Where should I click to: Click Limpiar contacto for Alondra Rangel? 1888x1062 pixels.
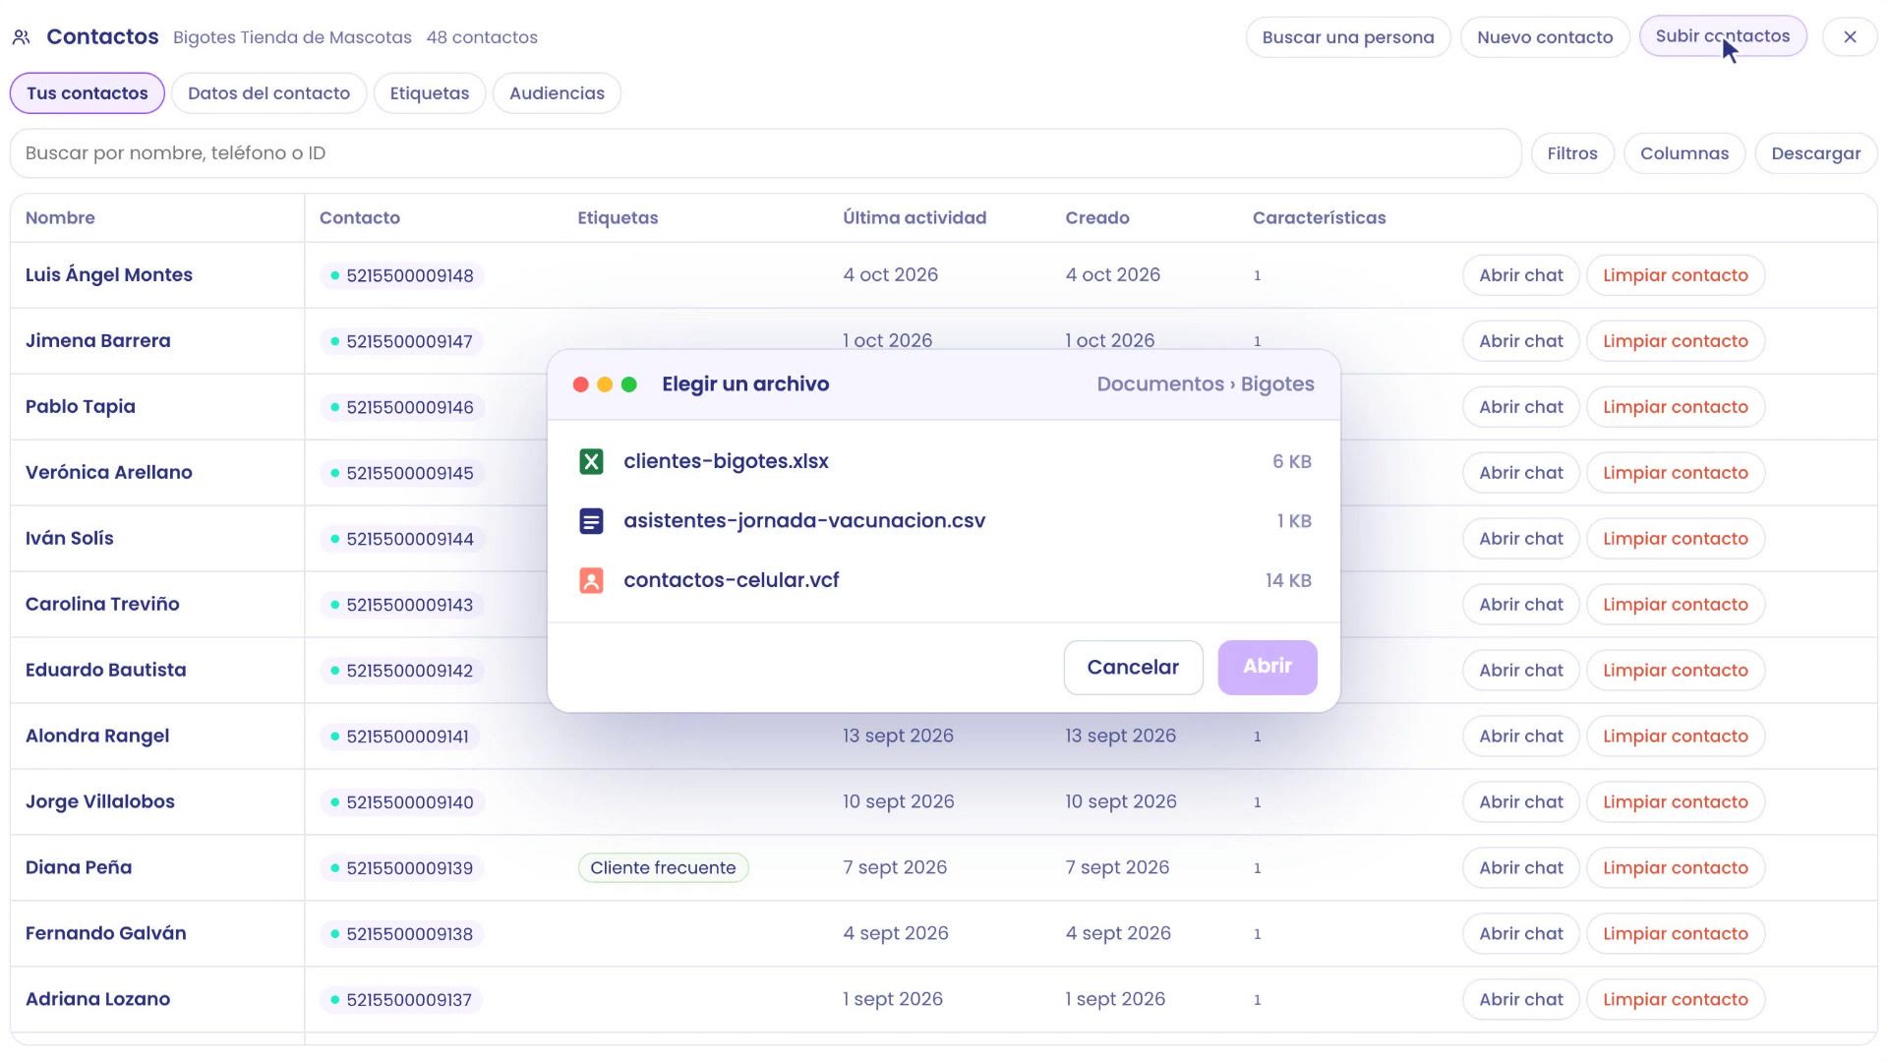click(1676, 737)
